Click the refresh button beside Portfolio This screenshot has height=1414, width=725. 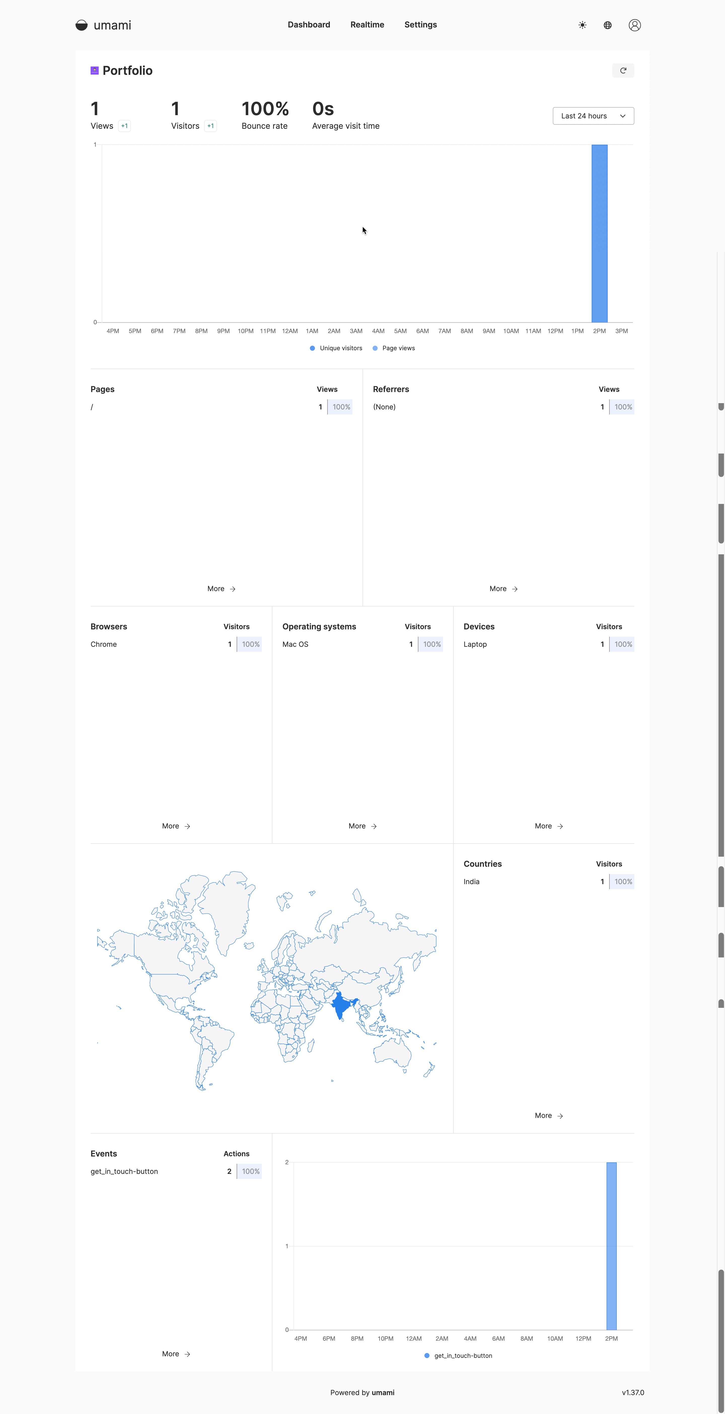point(623,70)
